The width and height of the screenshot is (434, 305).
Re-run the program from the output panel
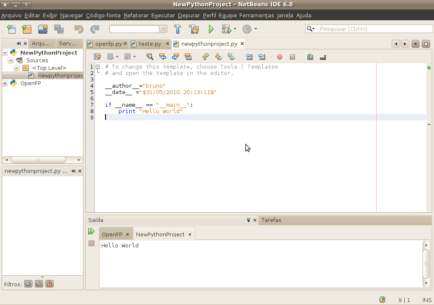91,231
